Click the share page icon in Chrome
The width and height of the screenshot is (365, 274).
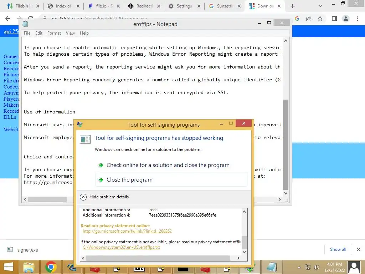pyautogui.click(x=309, y=19)
